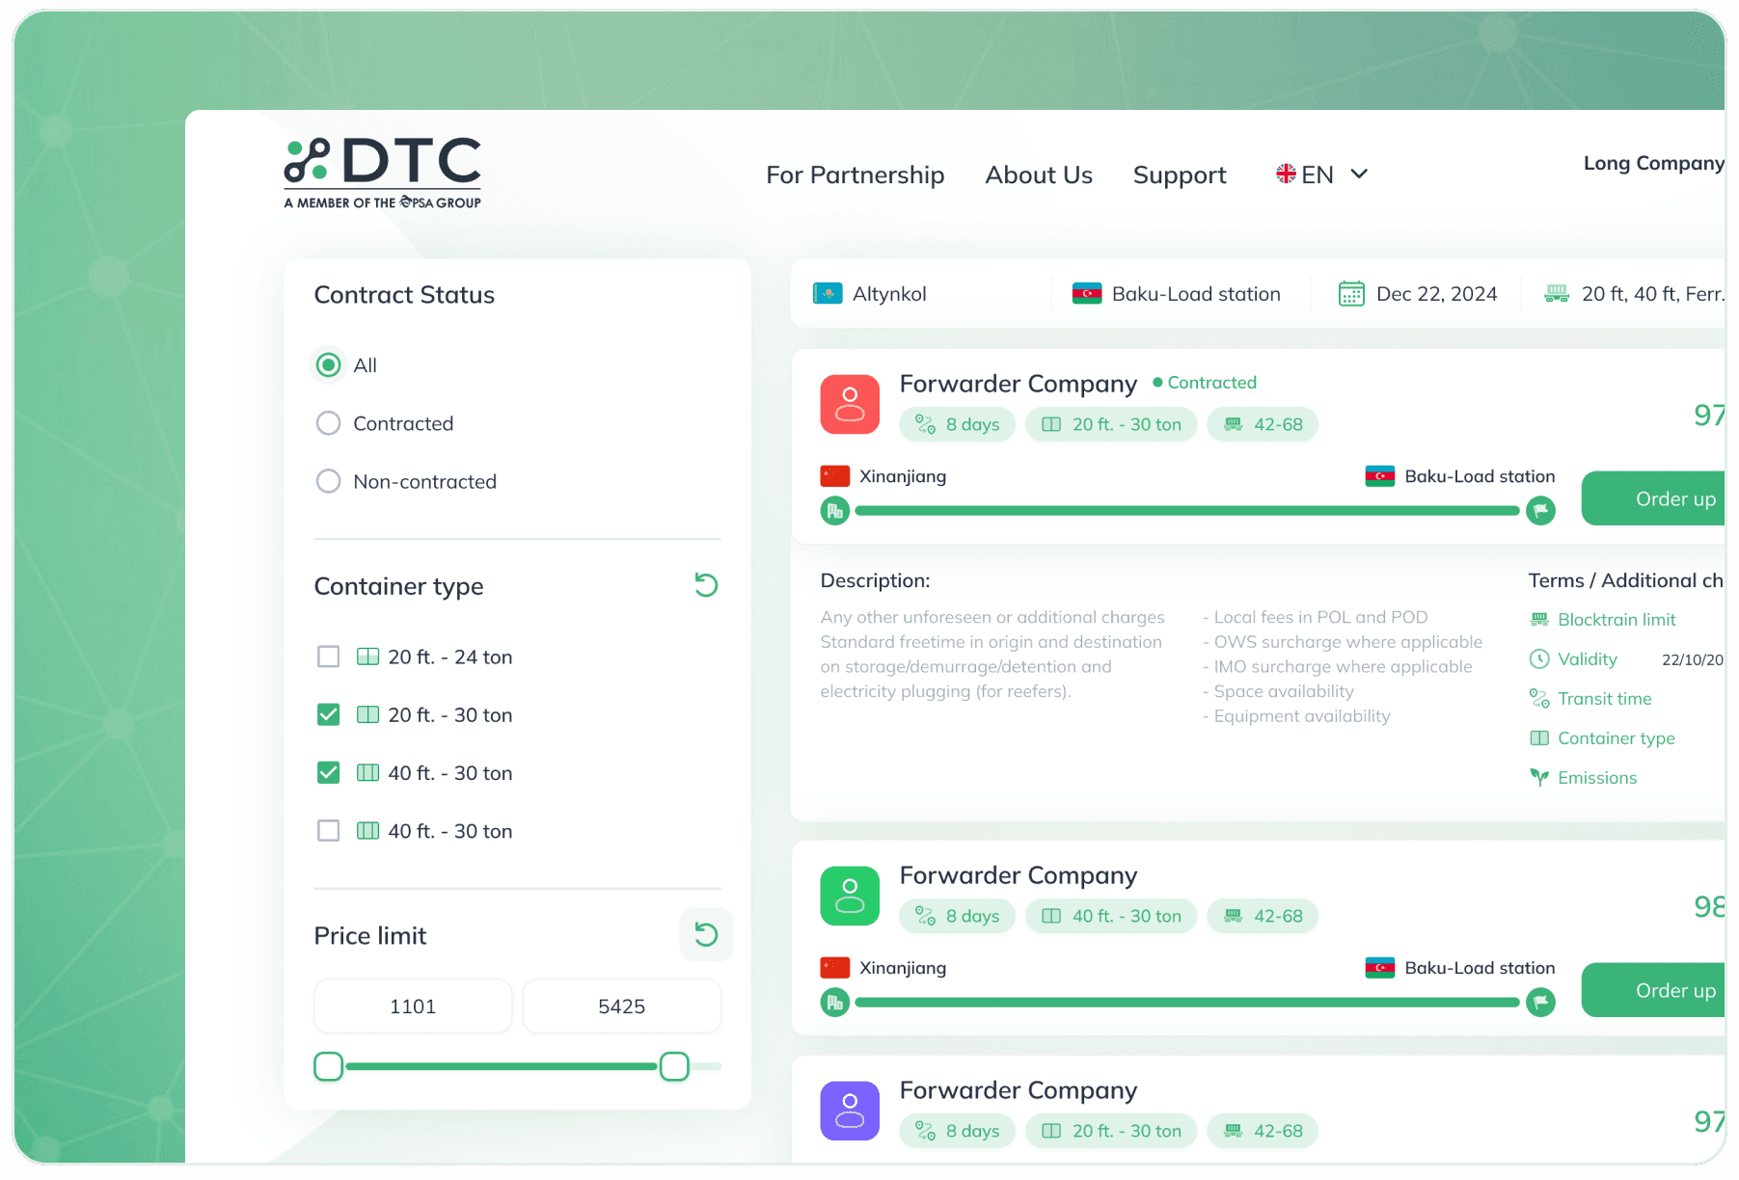Open the About Us menu
The image size is (1739, 1180).
tap(1038, 174)
